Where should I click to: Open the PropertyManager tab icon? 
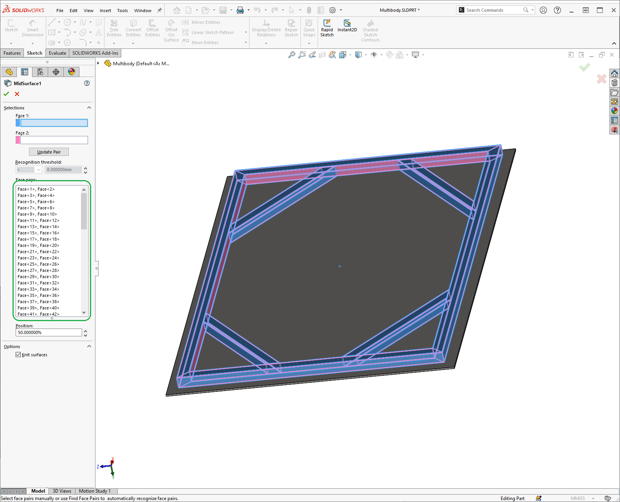click(x=25, y=72)
